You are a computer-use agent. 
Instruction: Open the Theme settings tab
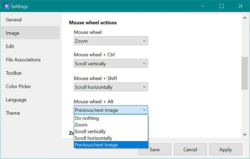13,113
